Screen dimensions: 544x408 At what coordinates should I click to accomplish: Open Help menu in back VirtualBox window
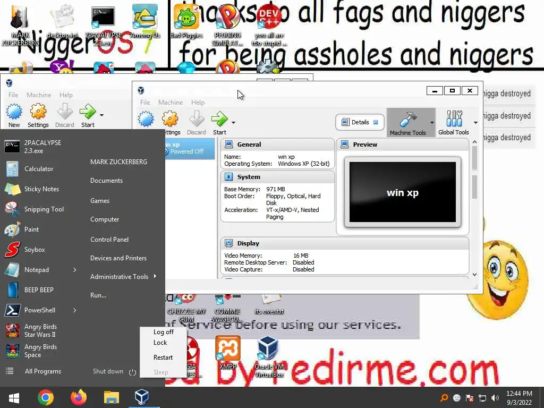[66, 95]
